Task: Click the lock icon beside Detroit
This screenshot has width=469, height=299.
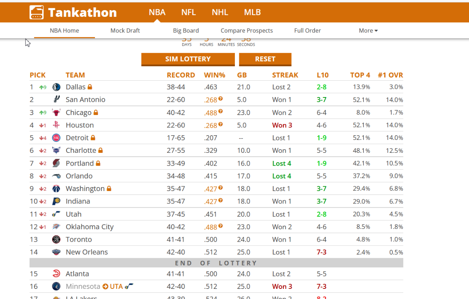Action: (93, 138)
